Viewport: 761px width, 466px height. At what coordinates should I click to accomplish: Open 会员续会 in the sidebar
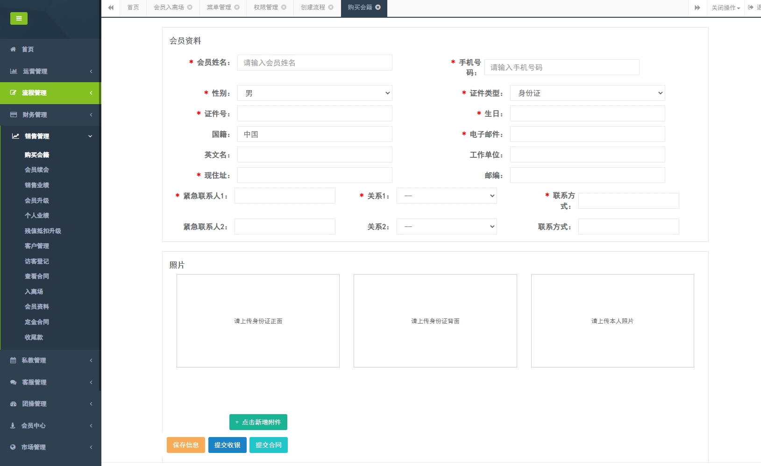point(37,169)
